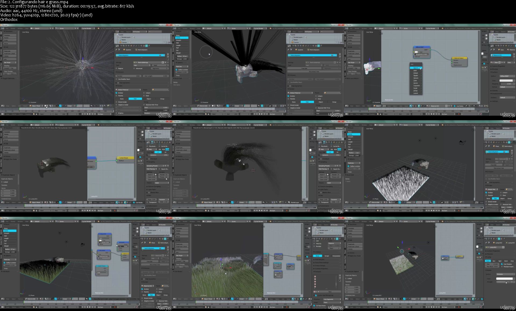The width and height of the screenshot is (516, 311).
Task: Open Default Material dropdown in 00:02:00 frame
Action: (128, 90)
